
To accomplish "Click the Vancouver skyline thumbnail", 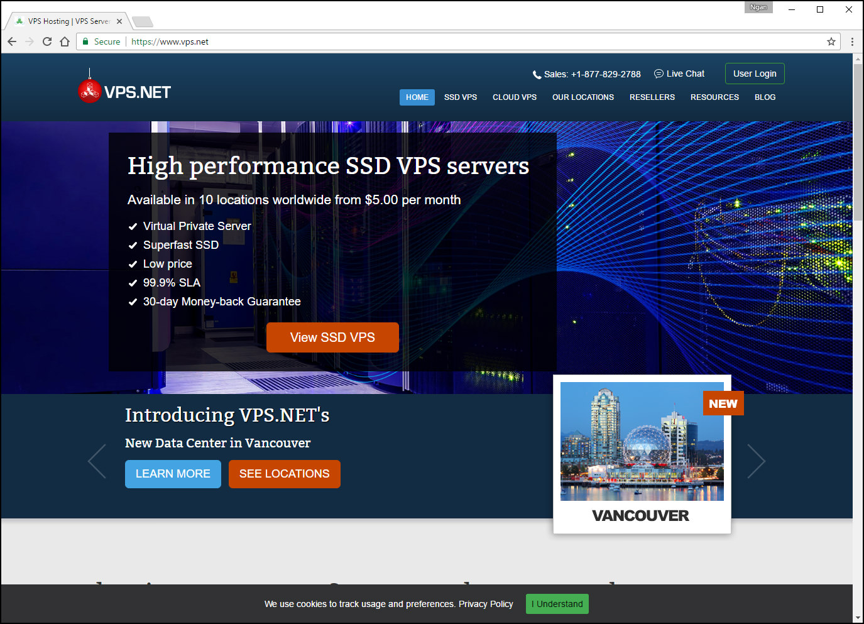I will 642,441.
